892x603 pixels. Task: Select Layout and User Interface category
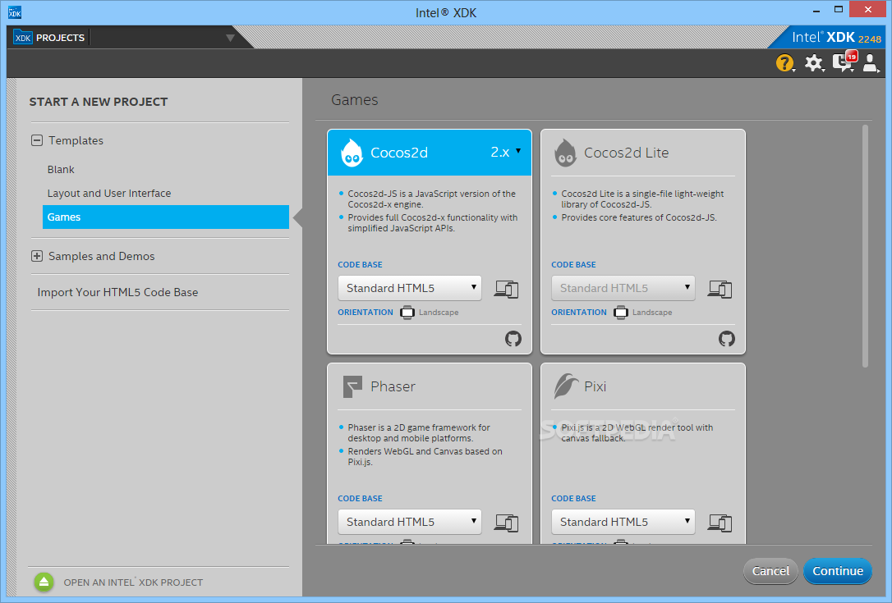(x=109, y=194)
